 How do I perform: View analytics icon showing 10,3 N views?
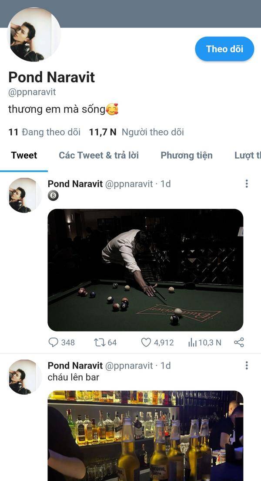click(192, 342)
